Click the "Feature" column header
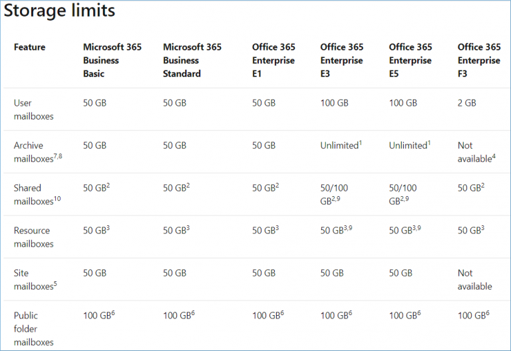The height and width of the screenshot is (351, 511). click(x=29, y=47)
